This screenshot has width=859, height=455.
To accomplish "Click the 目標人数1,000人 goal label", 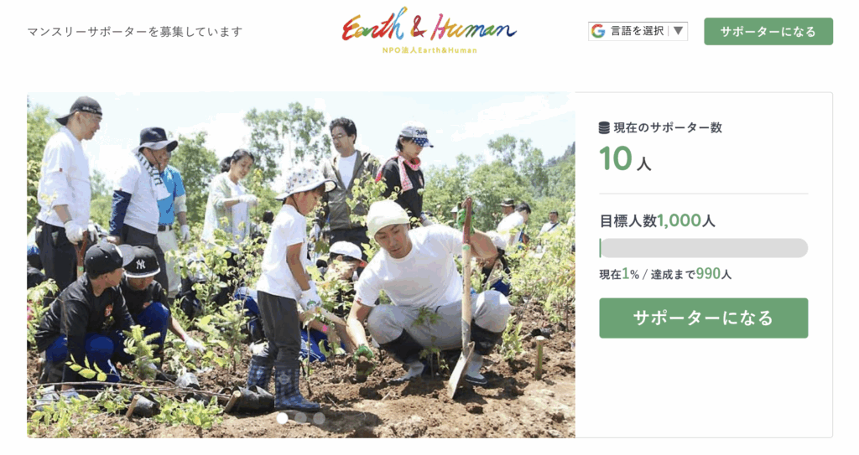I will click(658, 220).
